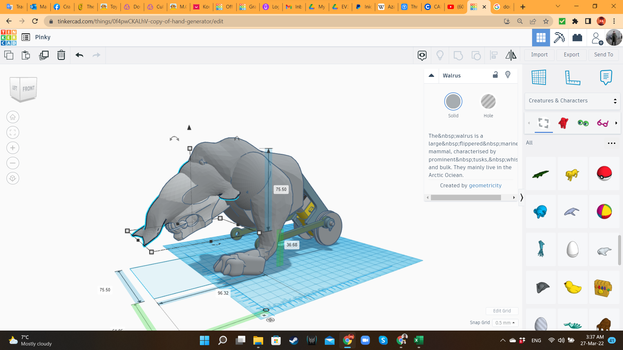Open the geometricity creator link
Viewport: 623px width, 350px height.
pyautogui.click(x=485, y=185)
